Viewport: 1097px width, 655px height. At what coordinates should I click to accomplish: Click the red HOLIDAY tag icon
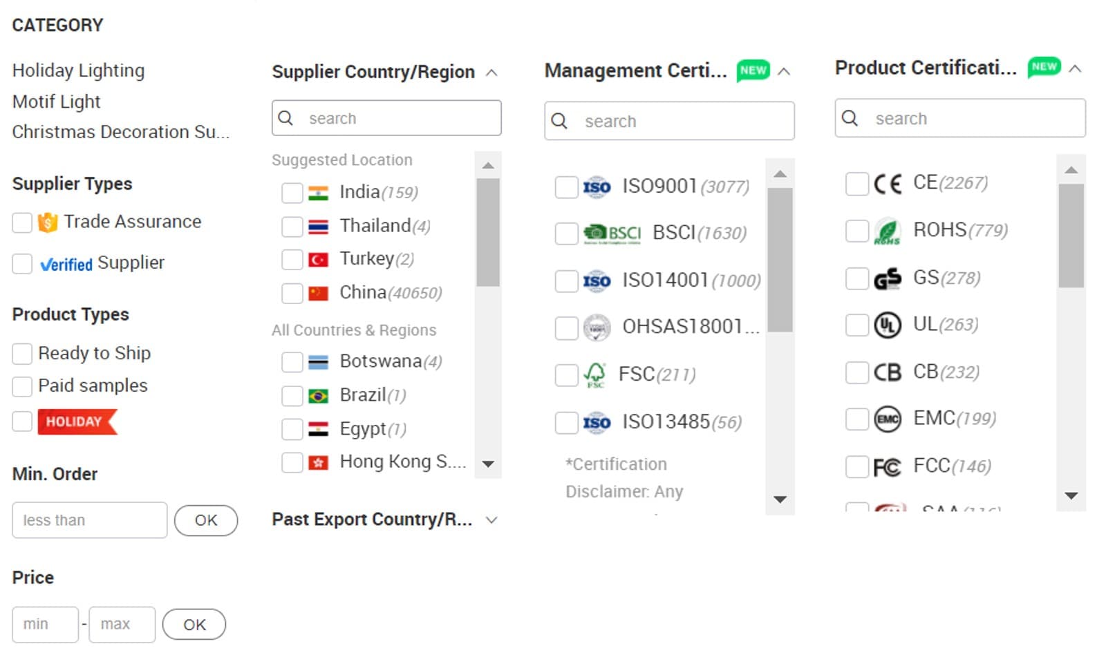point(77,421)
